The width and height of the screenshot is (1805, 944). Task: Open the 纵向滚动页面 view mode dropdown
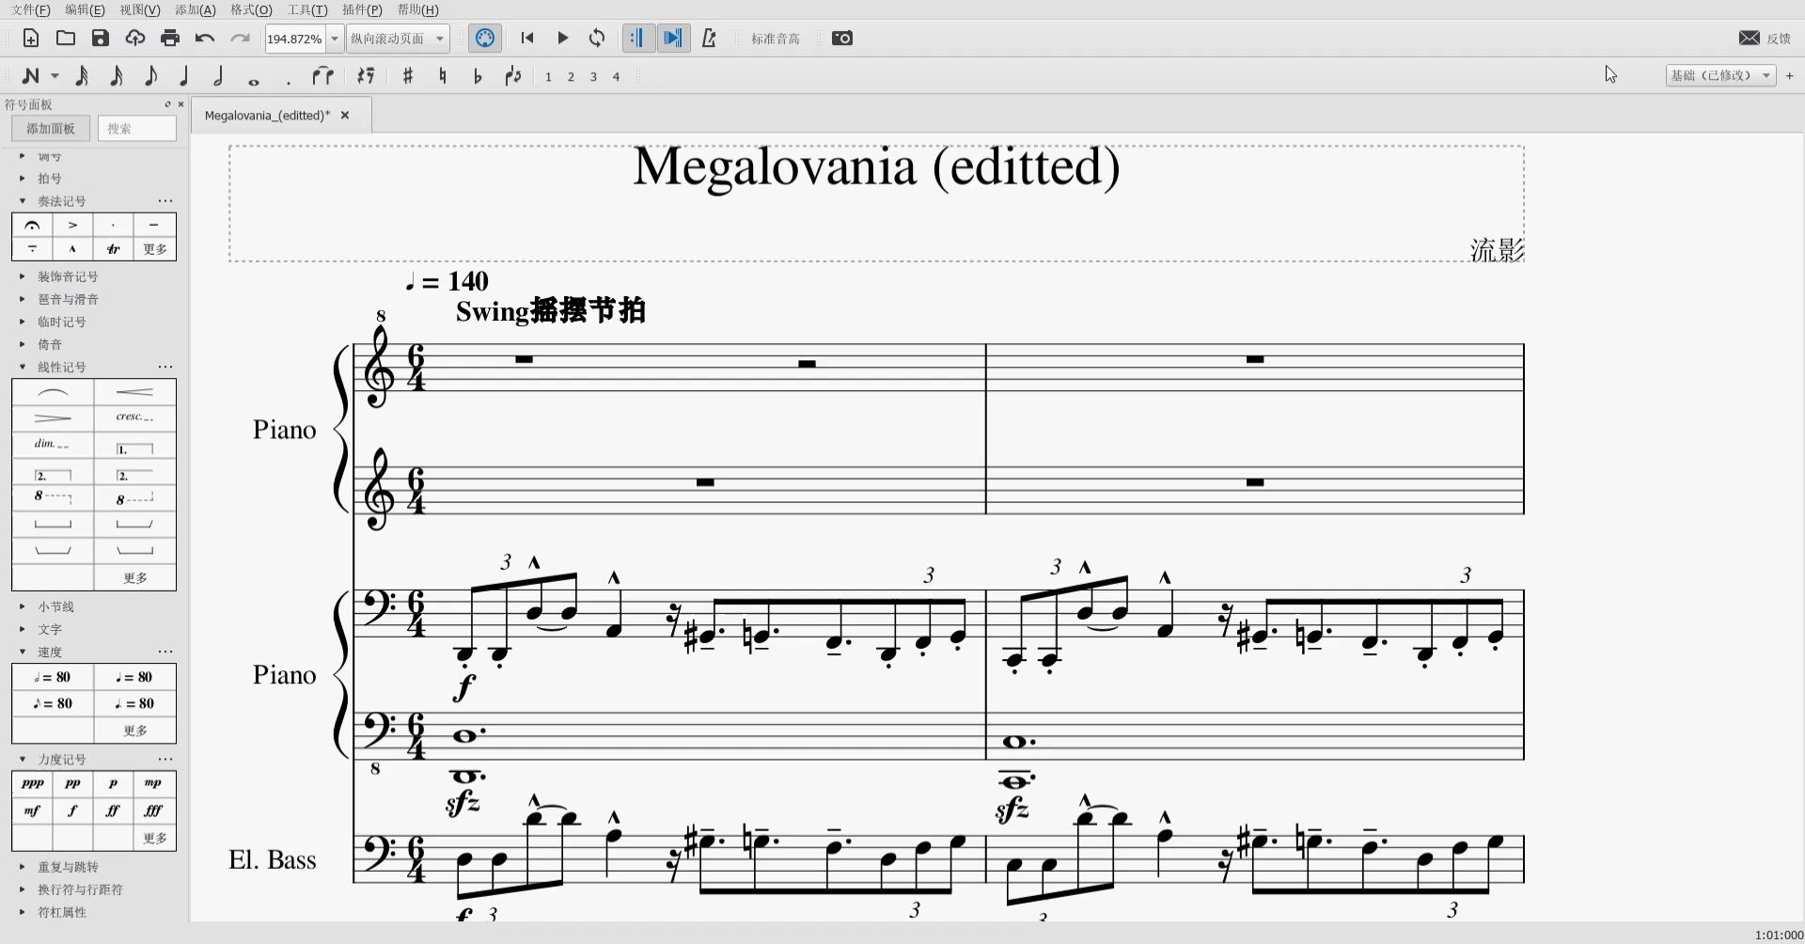pyautogui.click(x=442, y=39)
